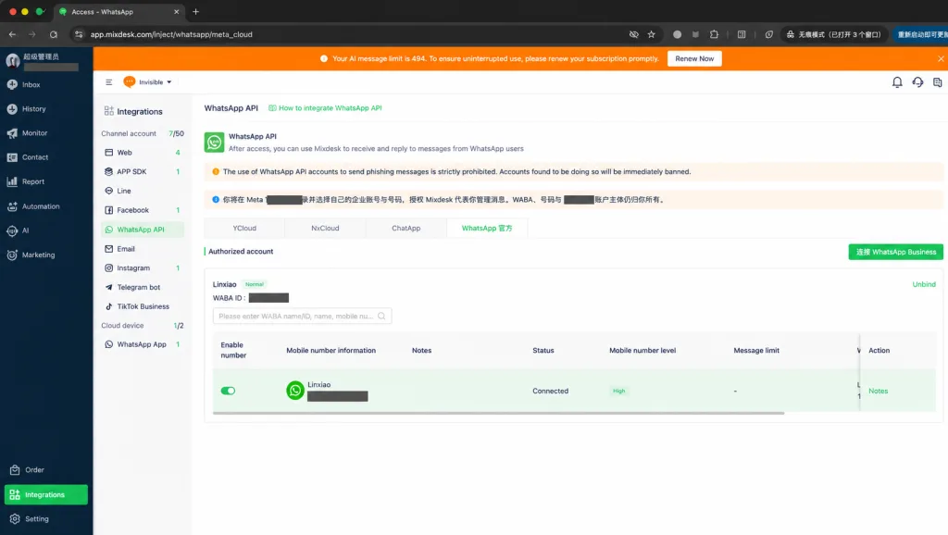948x535 pixels.
Task: Select TikTok Business channel
Action: pos(143,306)
